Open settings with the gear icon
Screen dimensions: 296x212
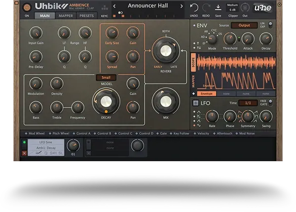tap(279, 4)
